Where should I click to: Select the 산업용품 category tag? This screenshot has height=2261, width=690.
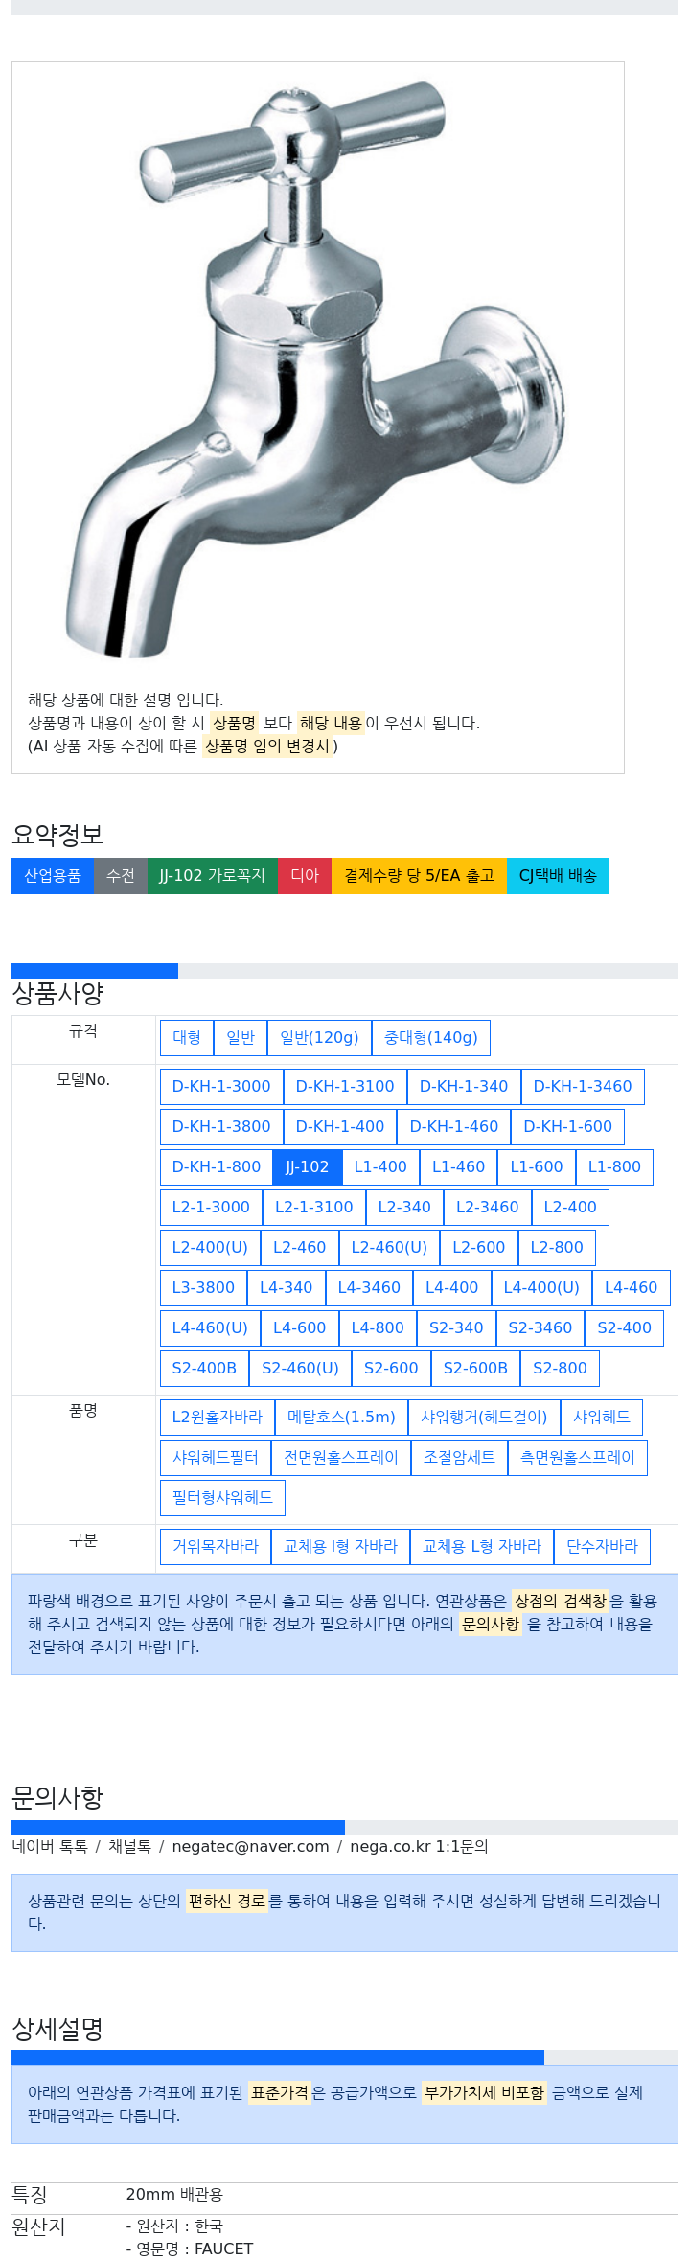pos(53,876)
